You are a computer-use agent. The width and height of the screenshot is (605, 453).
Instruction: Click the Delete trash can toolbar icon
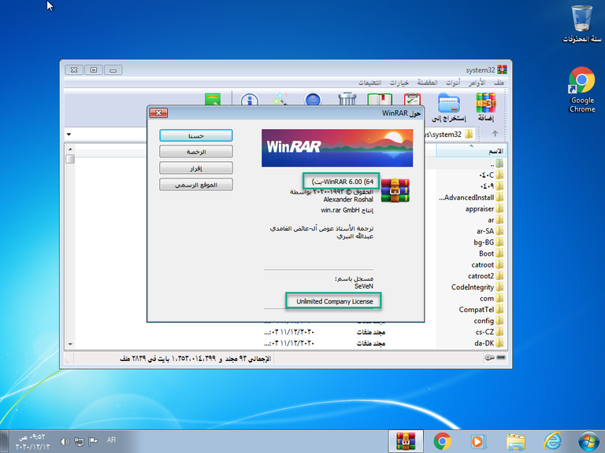click(x=347, y=99)
